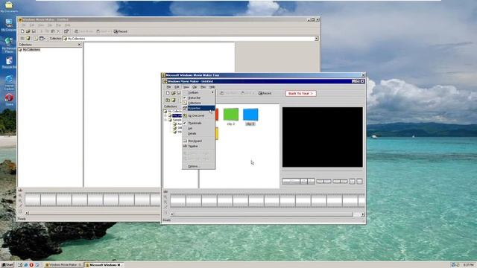Expand the Sample collection tree node

click(165, 120)
